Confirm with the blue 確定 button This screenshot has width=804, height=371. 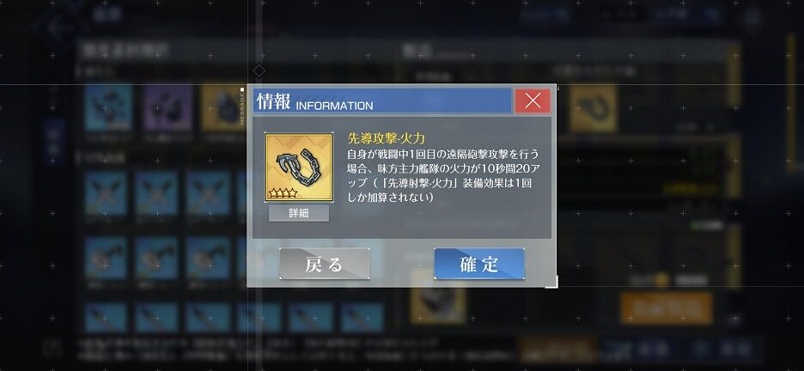click(479, 264)
